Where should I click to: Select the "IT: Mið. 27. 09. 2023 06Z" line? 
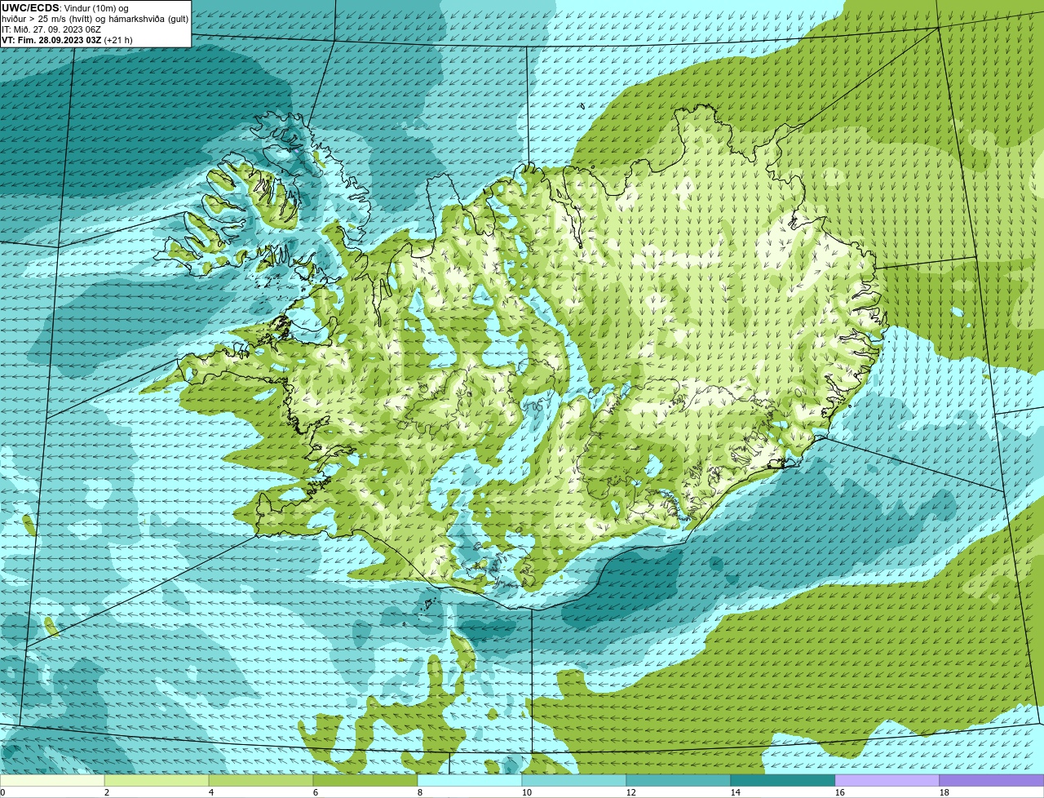51,29
